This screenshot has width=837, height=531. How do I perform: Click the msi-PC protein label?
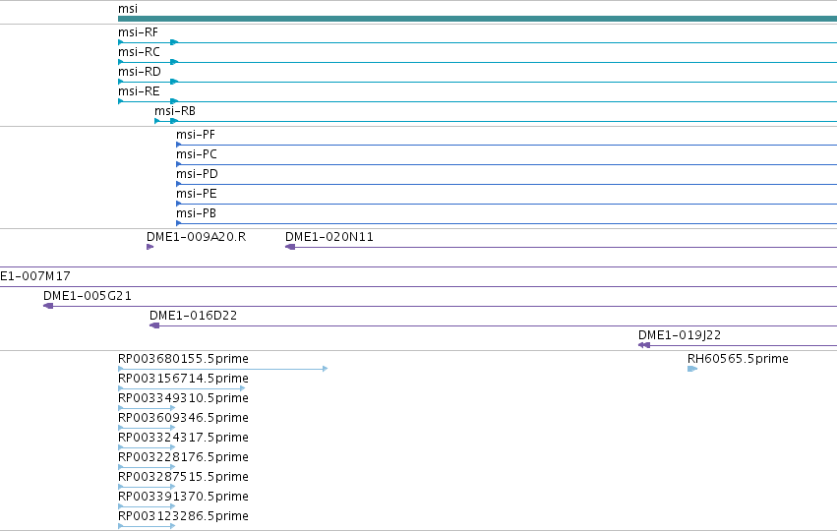click(197, 154)
